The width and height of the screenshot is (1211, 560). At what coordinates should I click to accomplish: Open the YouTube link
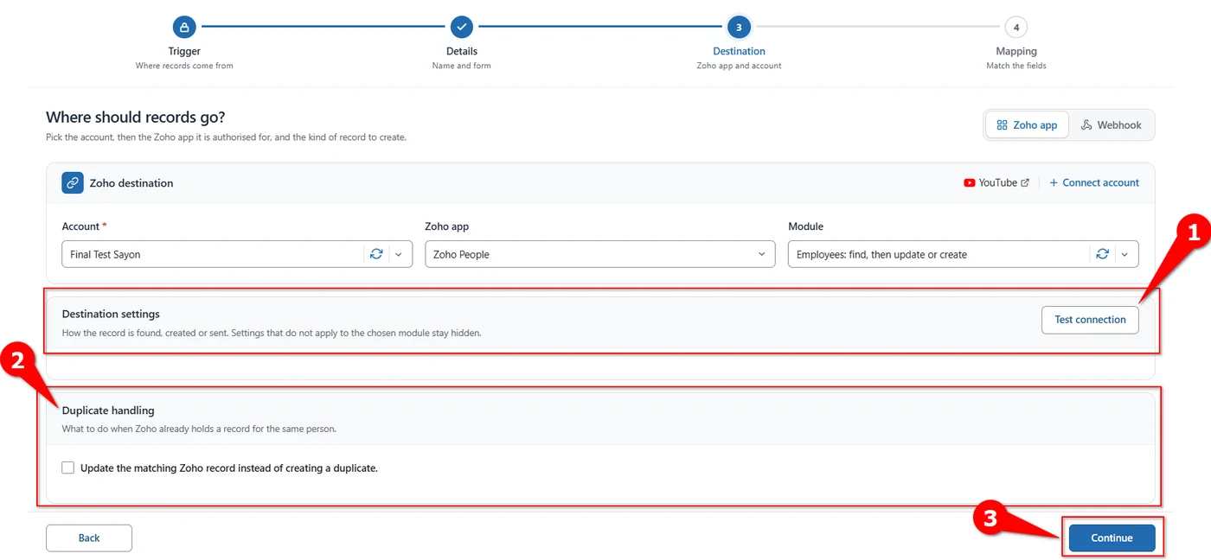pos(996,183)
